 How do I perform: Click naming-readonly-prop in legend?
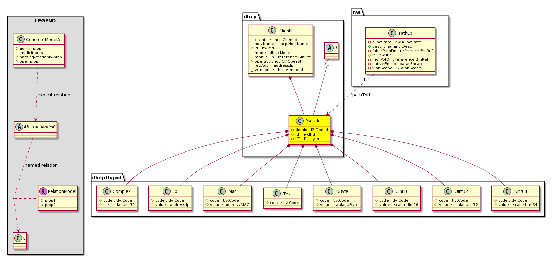[x=41, y=57]
